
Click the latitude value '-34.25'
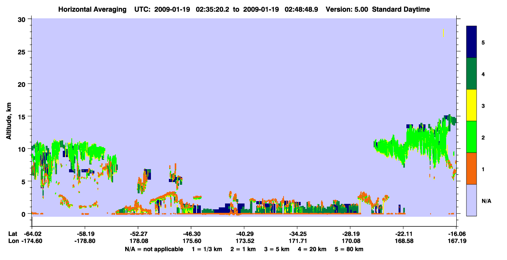tap(297, 234)
